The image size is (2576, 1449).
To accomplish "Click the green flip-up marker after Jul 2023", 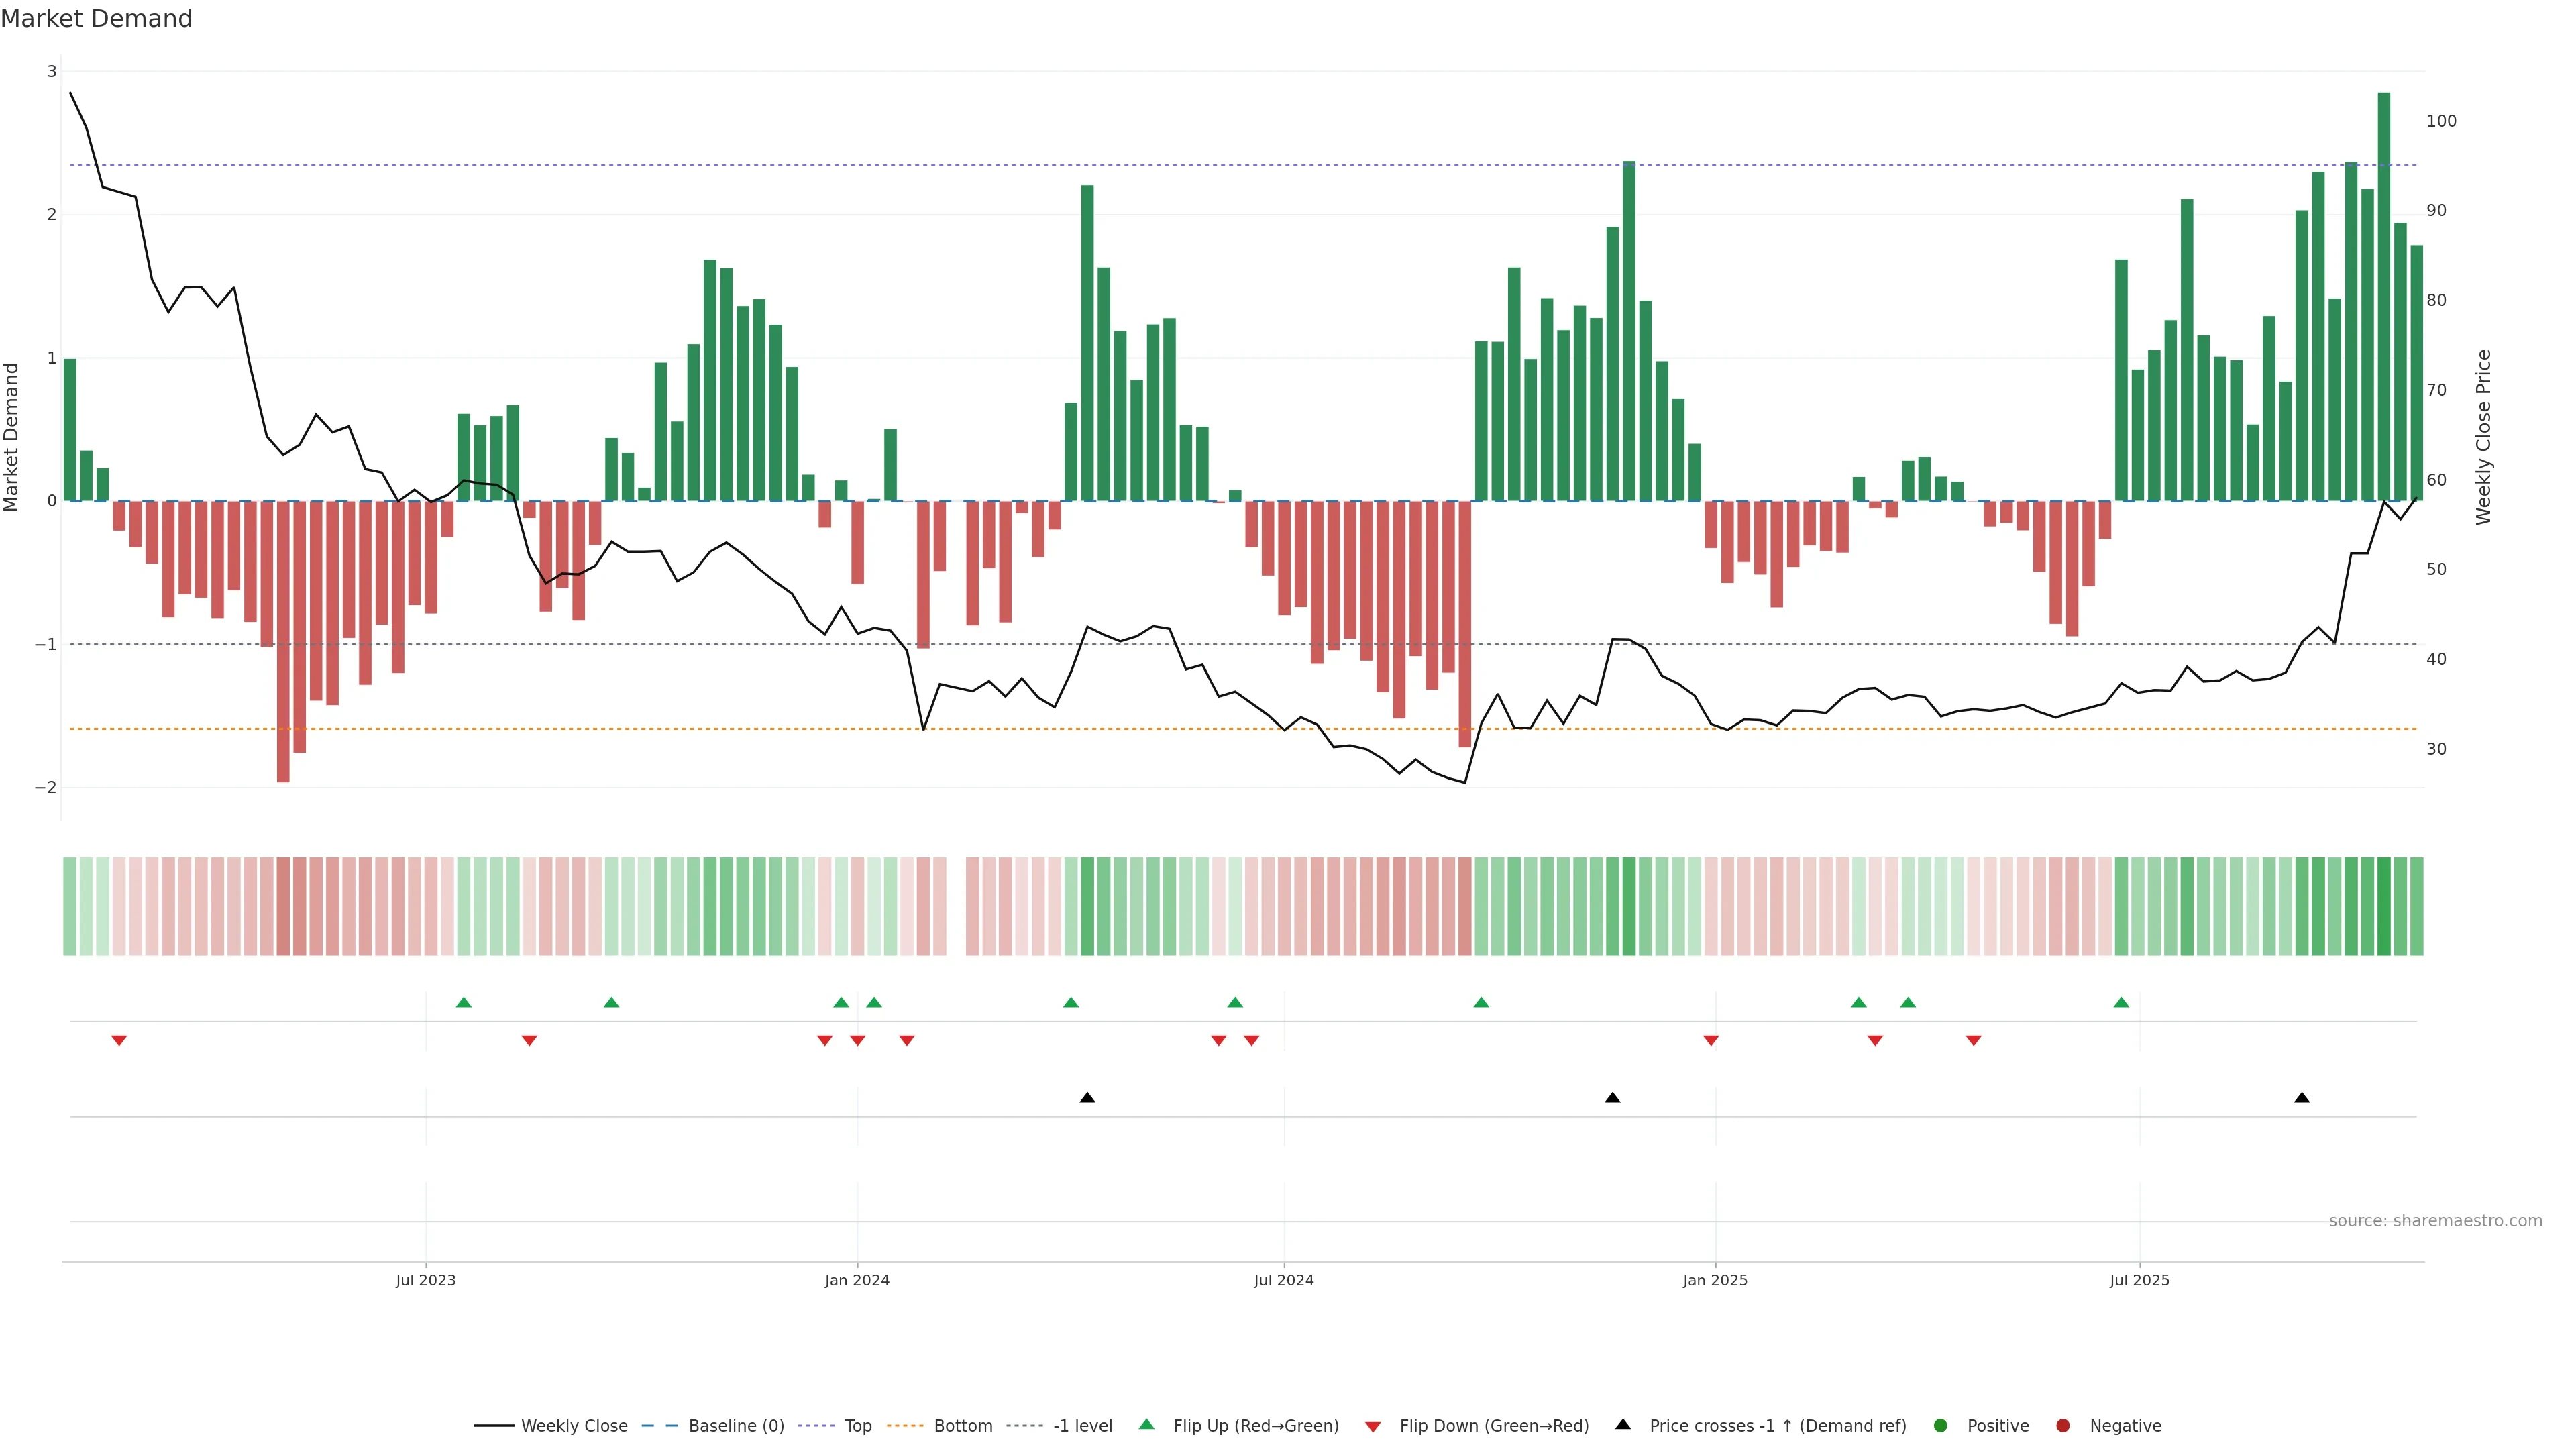I will click(x=463, y=1002).
